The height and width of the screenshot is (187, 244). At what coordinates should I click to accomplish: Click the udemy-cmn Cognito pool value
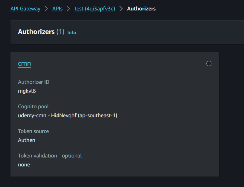tap(68, 115)
